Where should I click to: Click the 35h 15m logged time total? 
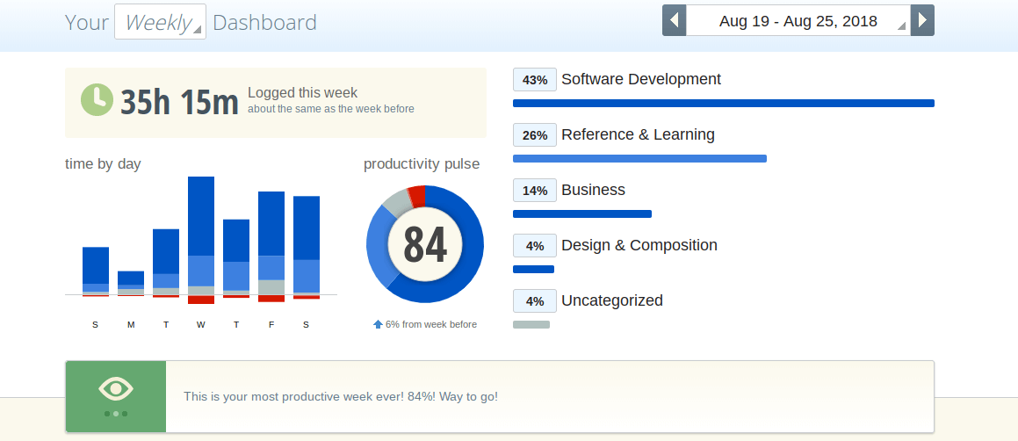point(179,102)
